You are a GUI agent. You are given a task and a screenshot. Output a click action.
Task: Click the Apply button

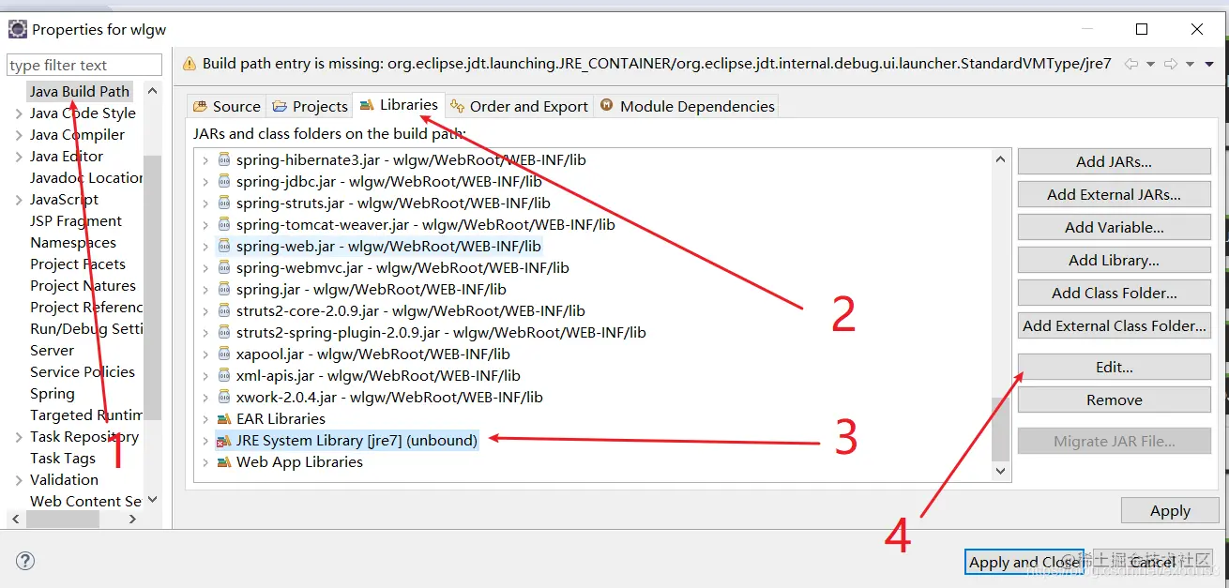point(1170,510)
